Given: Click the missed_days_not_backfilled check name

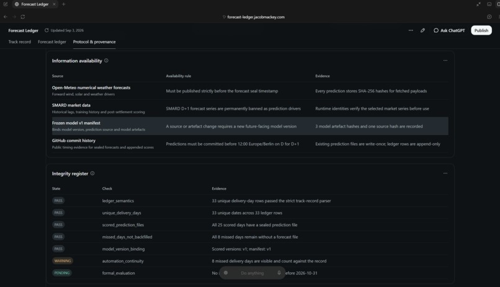Looking at the screenshot, I should pyautogui.click(x=127, y=237).
